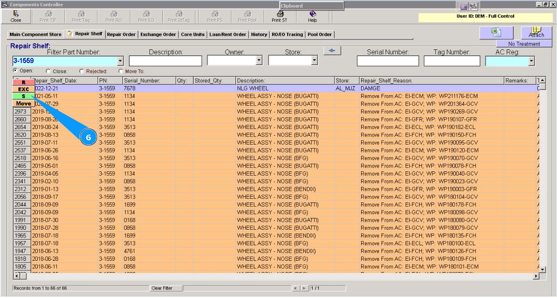Viewport: 557px width, 298px height.
Task: Click the Print ST printer icon
Action: [x=280, y=14]
